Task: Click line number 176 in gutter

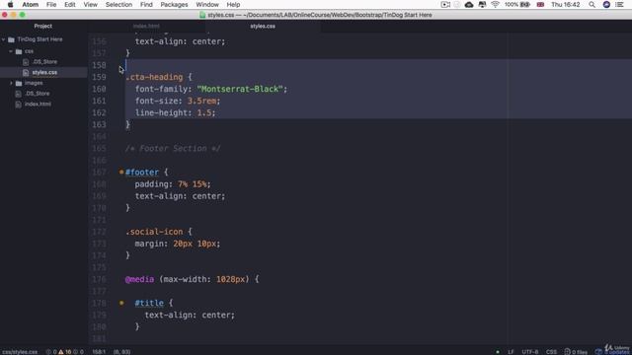Action: click(99, 279)
